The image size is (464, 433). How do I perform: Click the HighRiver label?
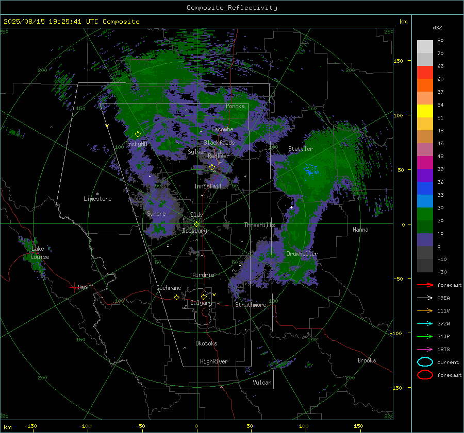click(214, 361)
